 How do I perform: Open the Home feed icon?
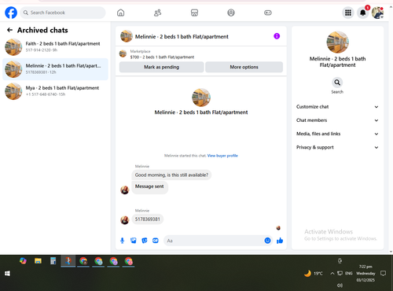click(x=120, y=13)
